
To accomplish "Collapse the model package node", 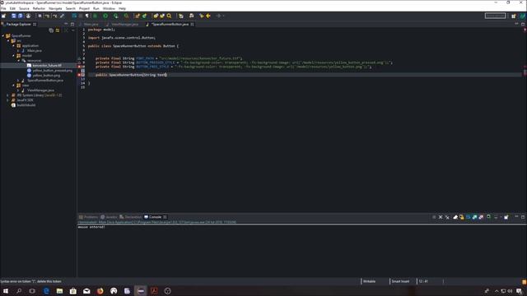I will coord(14,55).
